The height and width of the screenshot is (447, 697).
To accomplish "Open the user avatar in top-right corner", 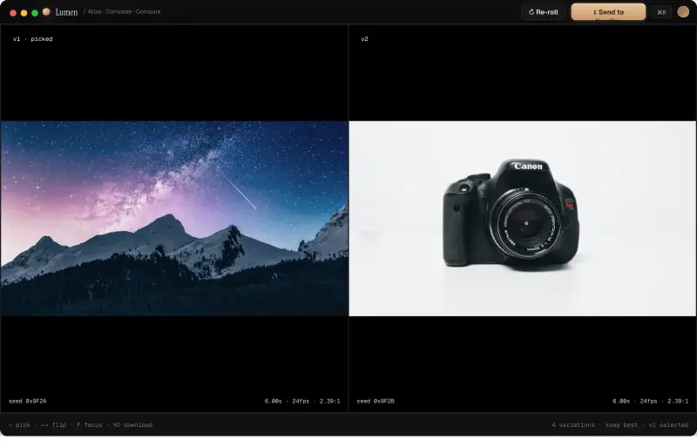I will [x=683, y=12].
